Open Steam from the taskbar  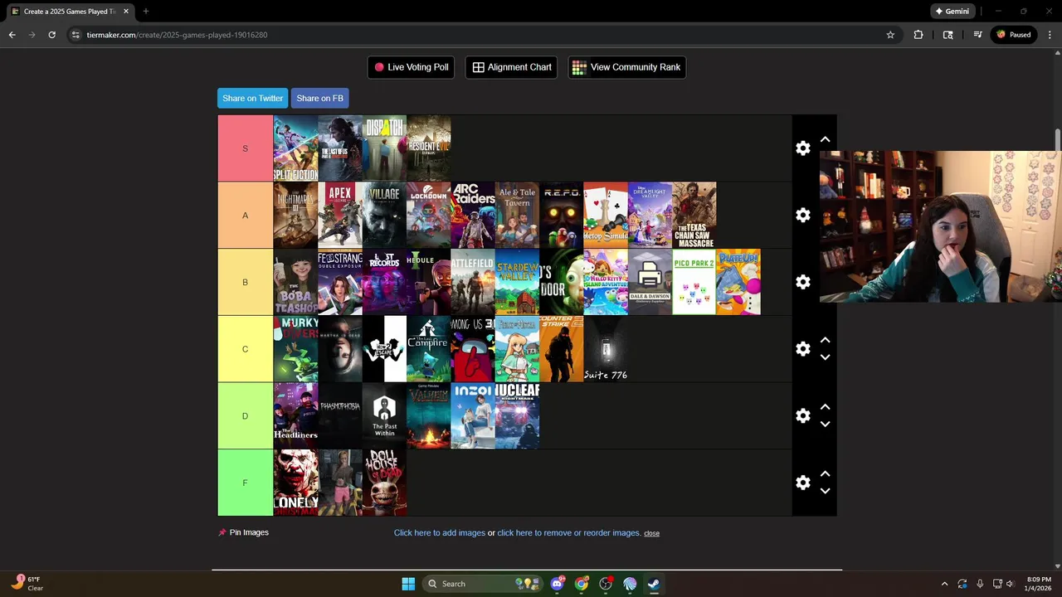point(654,584)
